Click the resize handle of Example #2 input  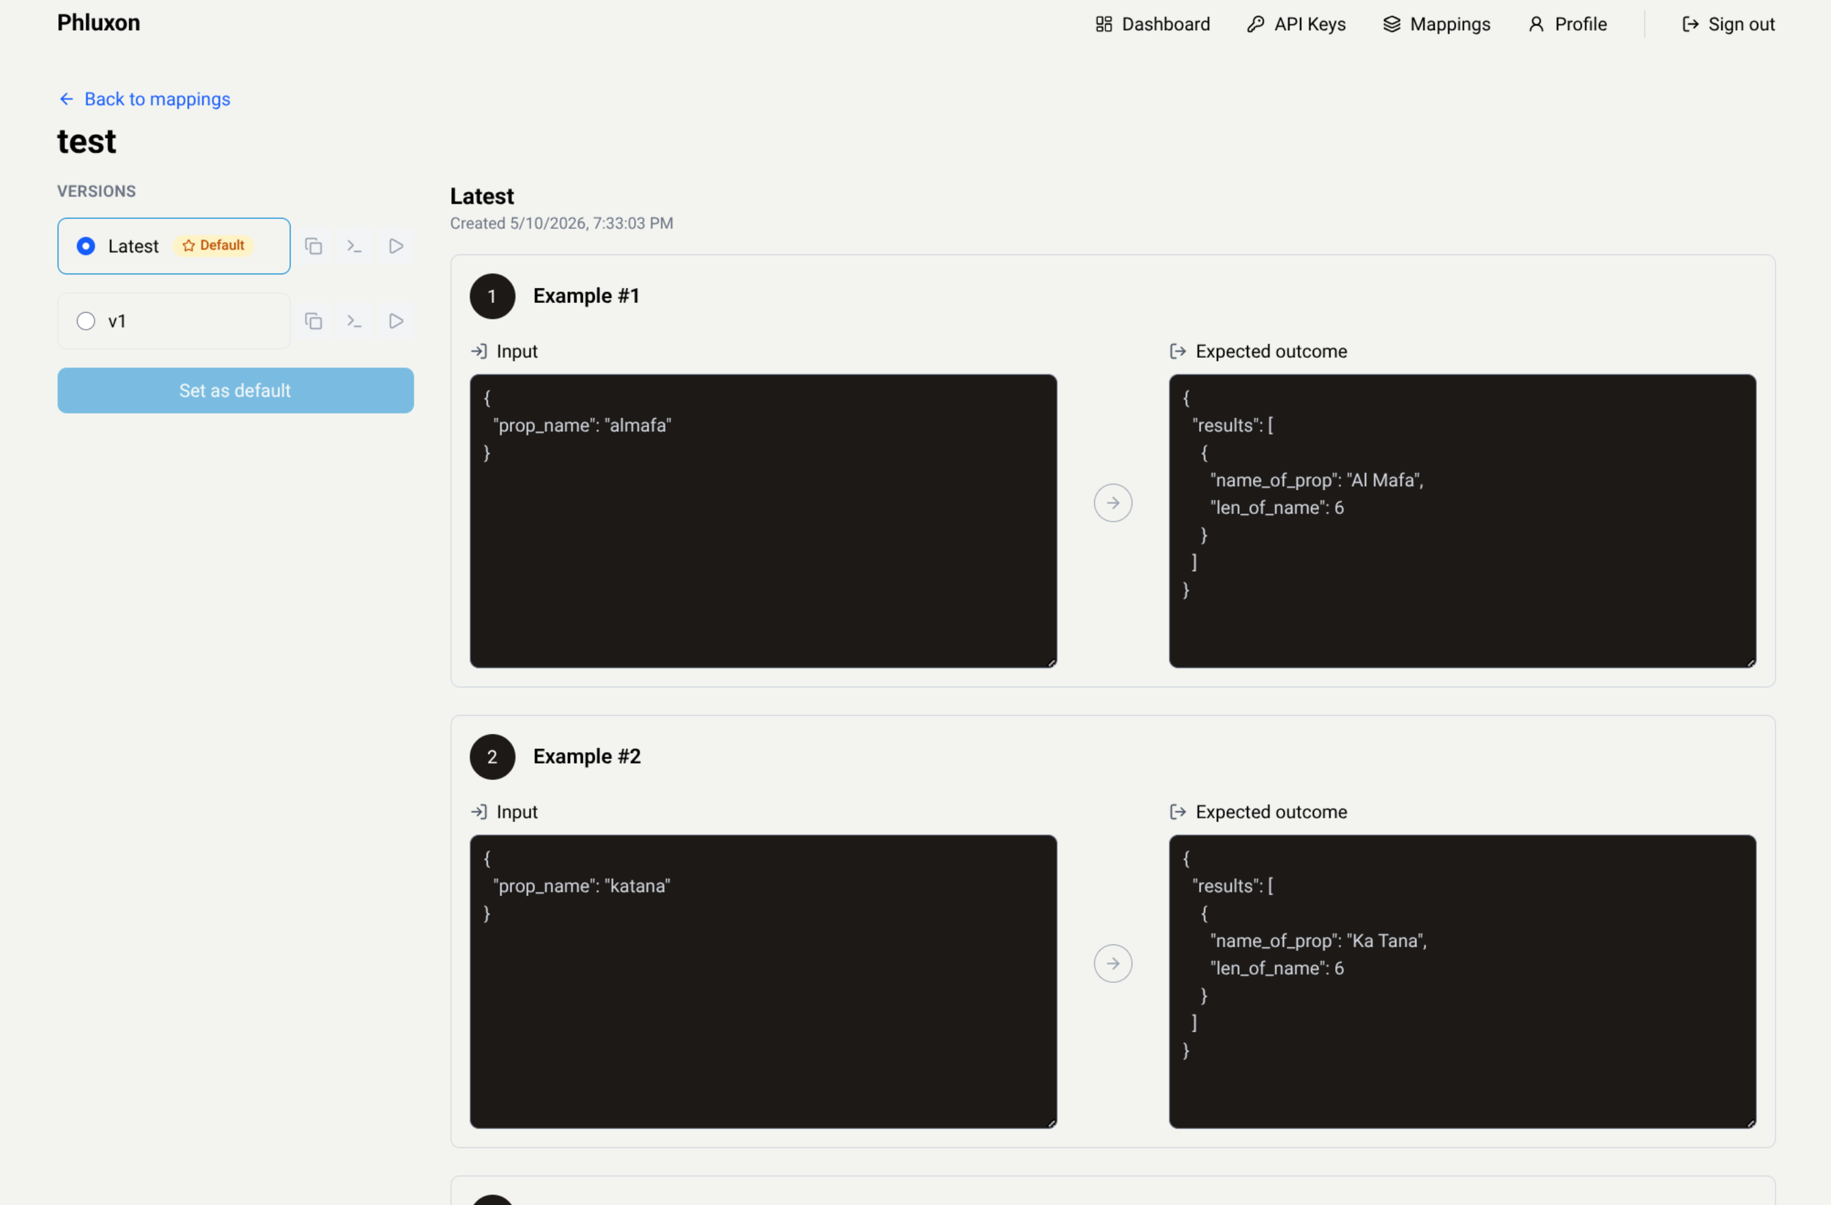[x=1052, y=1123]
